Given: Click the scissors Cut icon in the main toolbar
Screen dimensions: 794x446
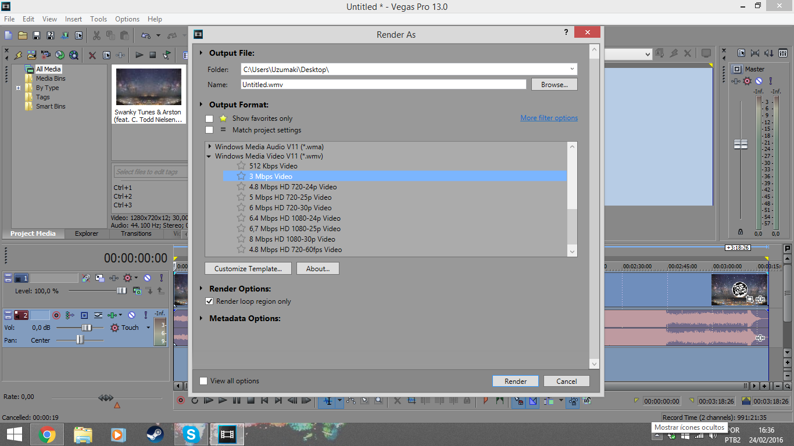Looking at the screenshot, I should (x=96, y=35).
